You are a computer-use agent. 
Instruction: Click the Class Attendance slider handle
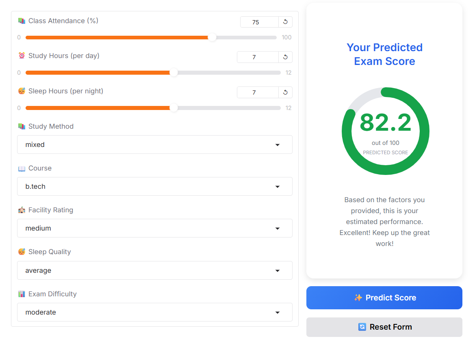coord(212,38)
